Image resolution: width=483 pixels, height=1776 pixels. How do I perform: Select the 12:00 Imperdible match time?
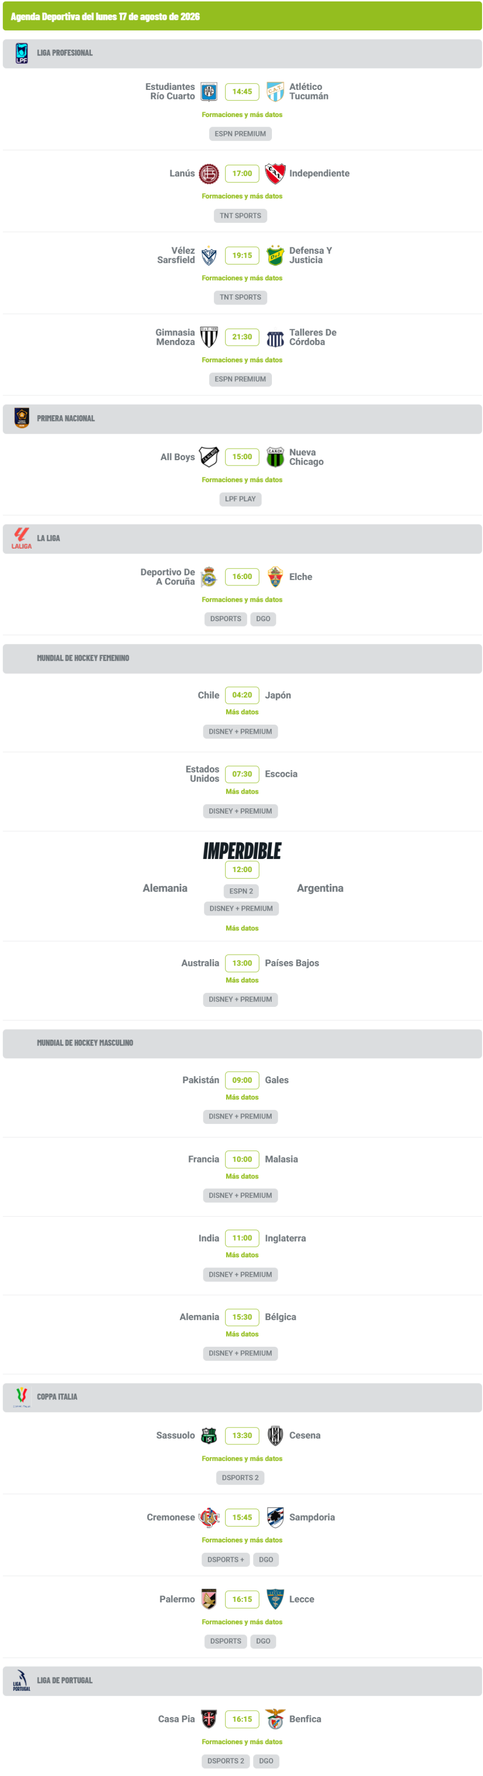(242, 870)
